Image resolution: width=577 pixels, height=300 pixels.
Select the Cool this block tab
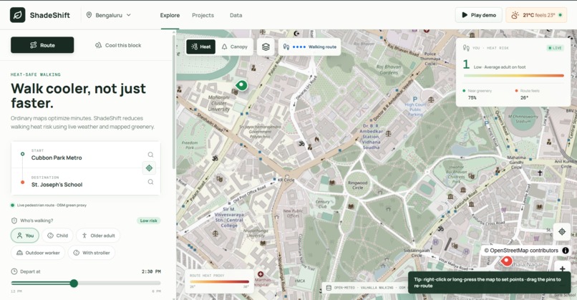point(118,45)
